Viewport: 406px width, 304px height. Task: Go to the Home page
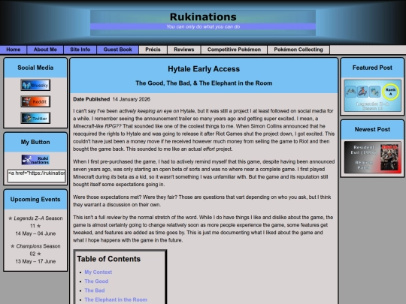point(14,50)
